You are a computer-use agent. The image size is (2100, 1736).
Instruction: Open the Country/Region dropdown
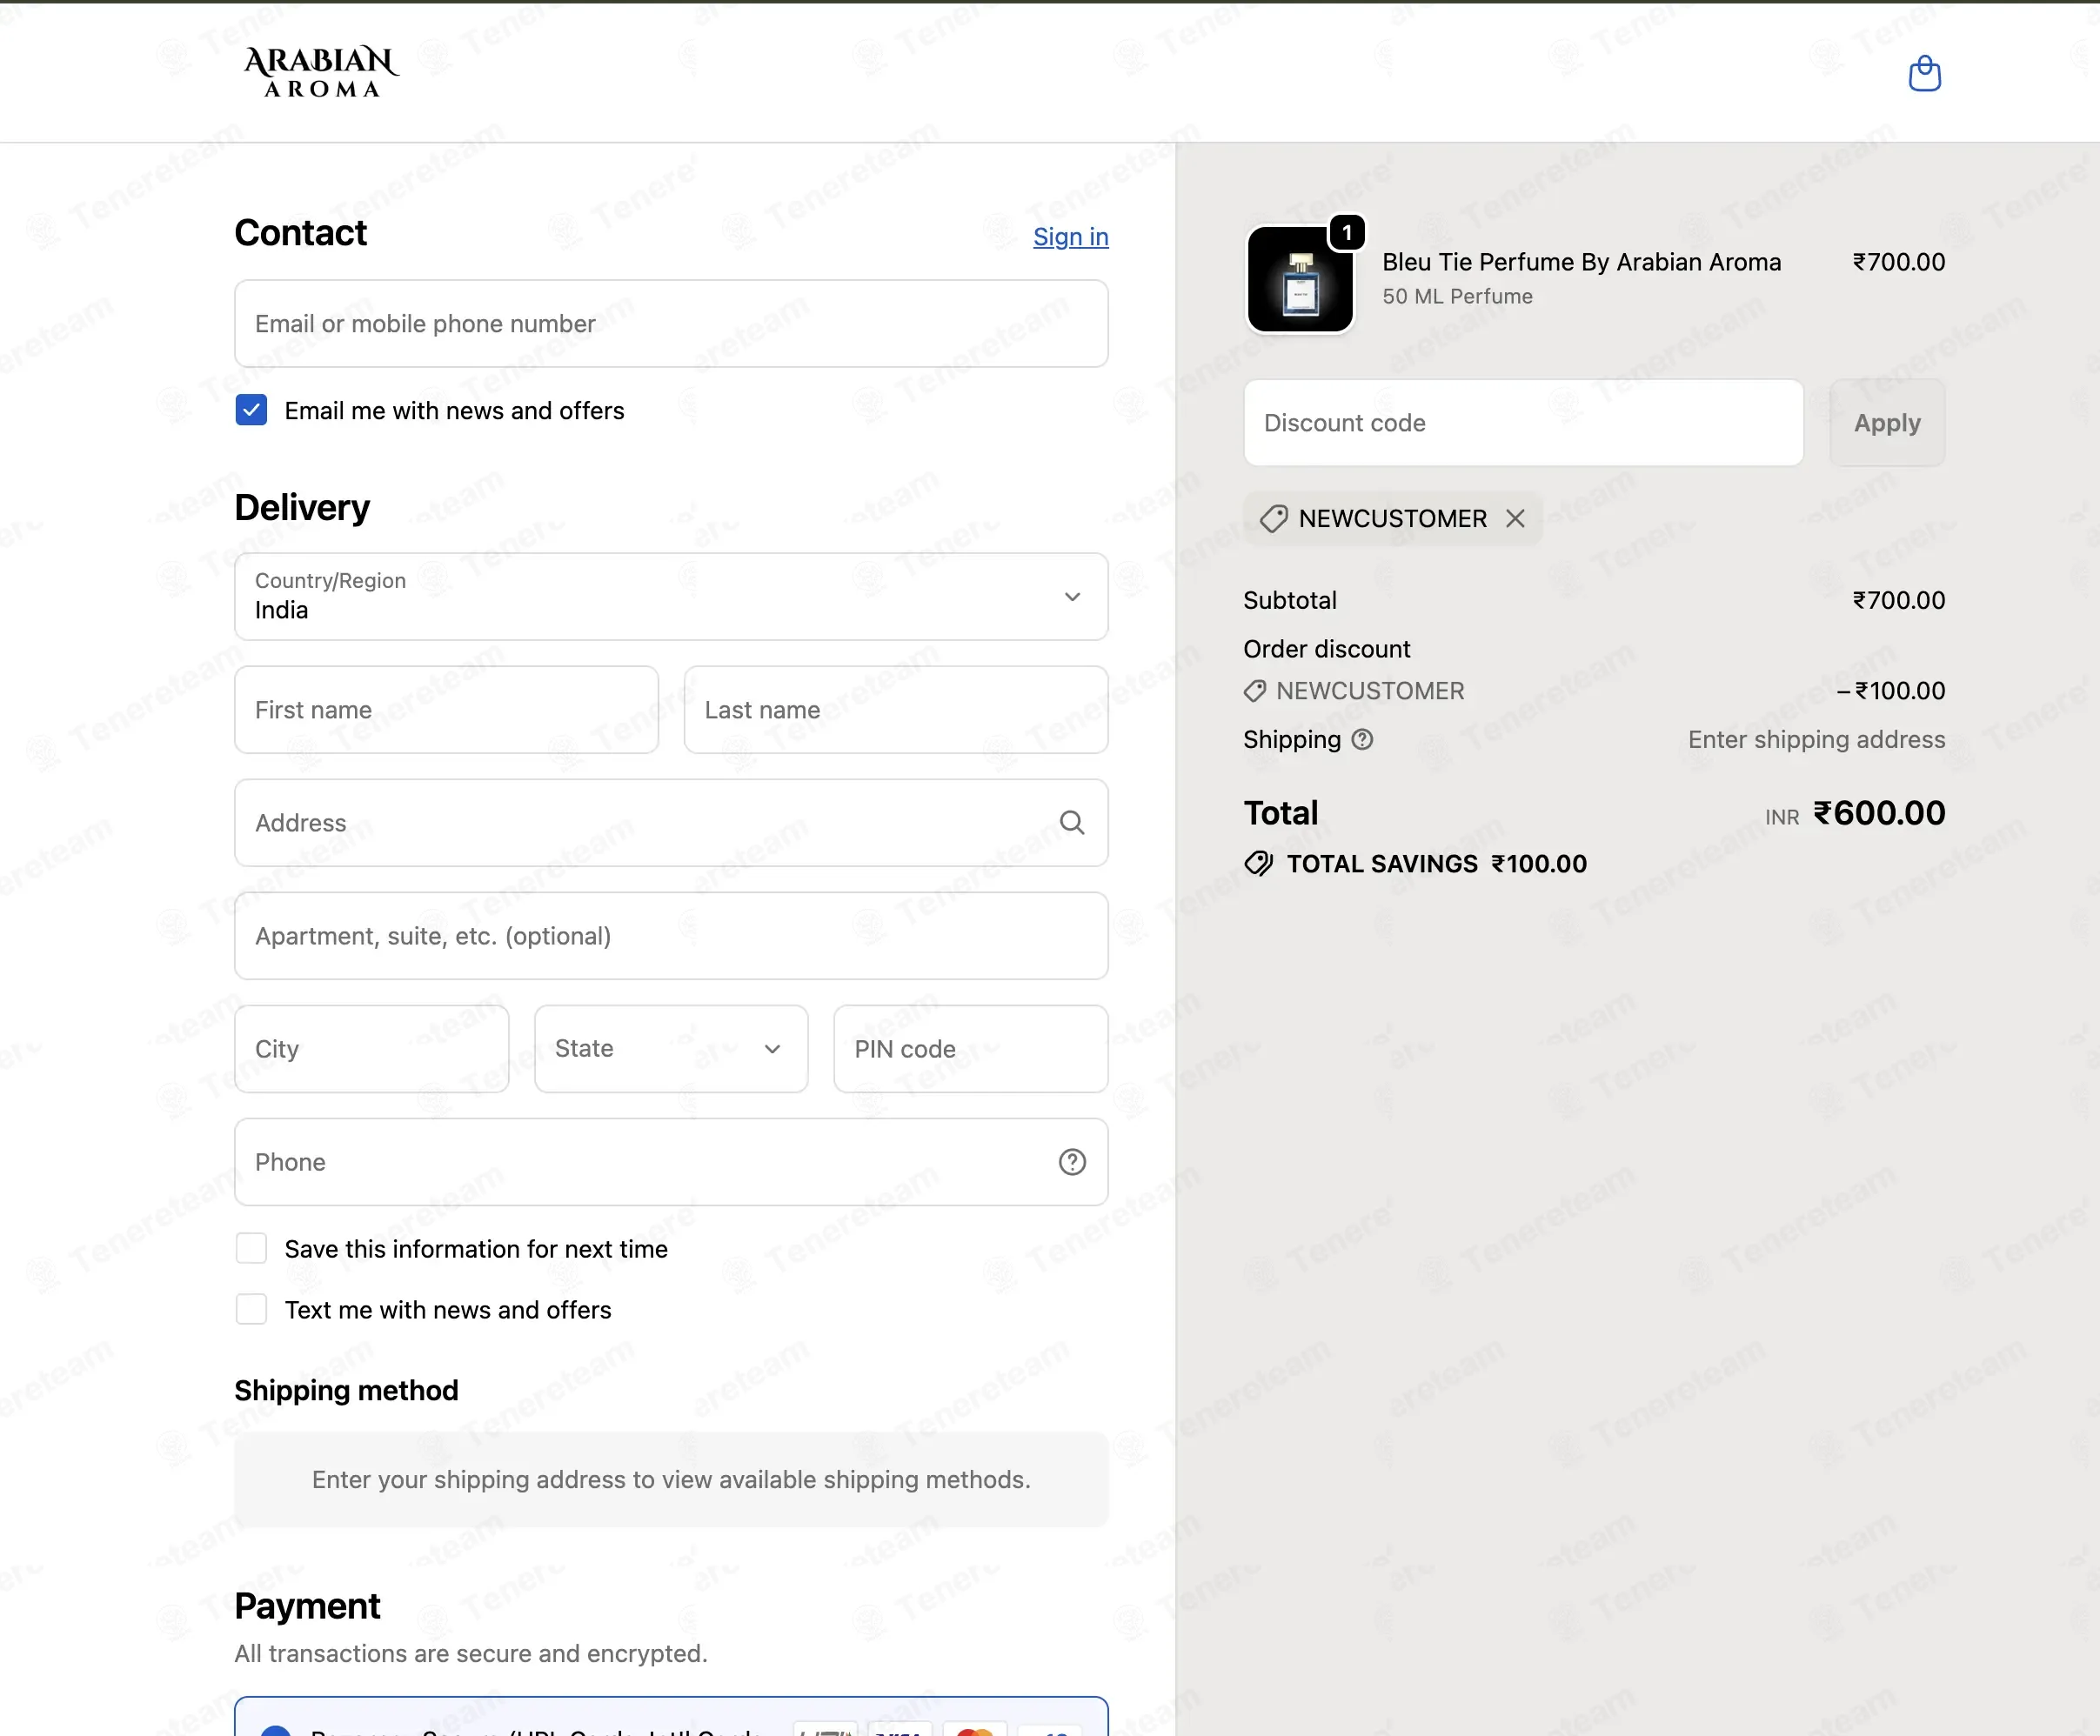click(671, 596)
